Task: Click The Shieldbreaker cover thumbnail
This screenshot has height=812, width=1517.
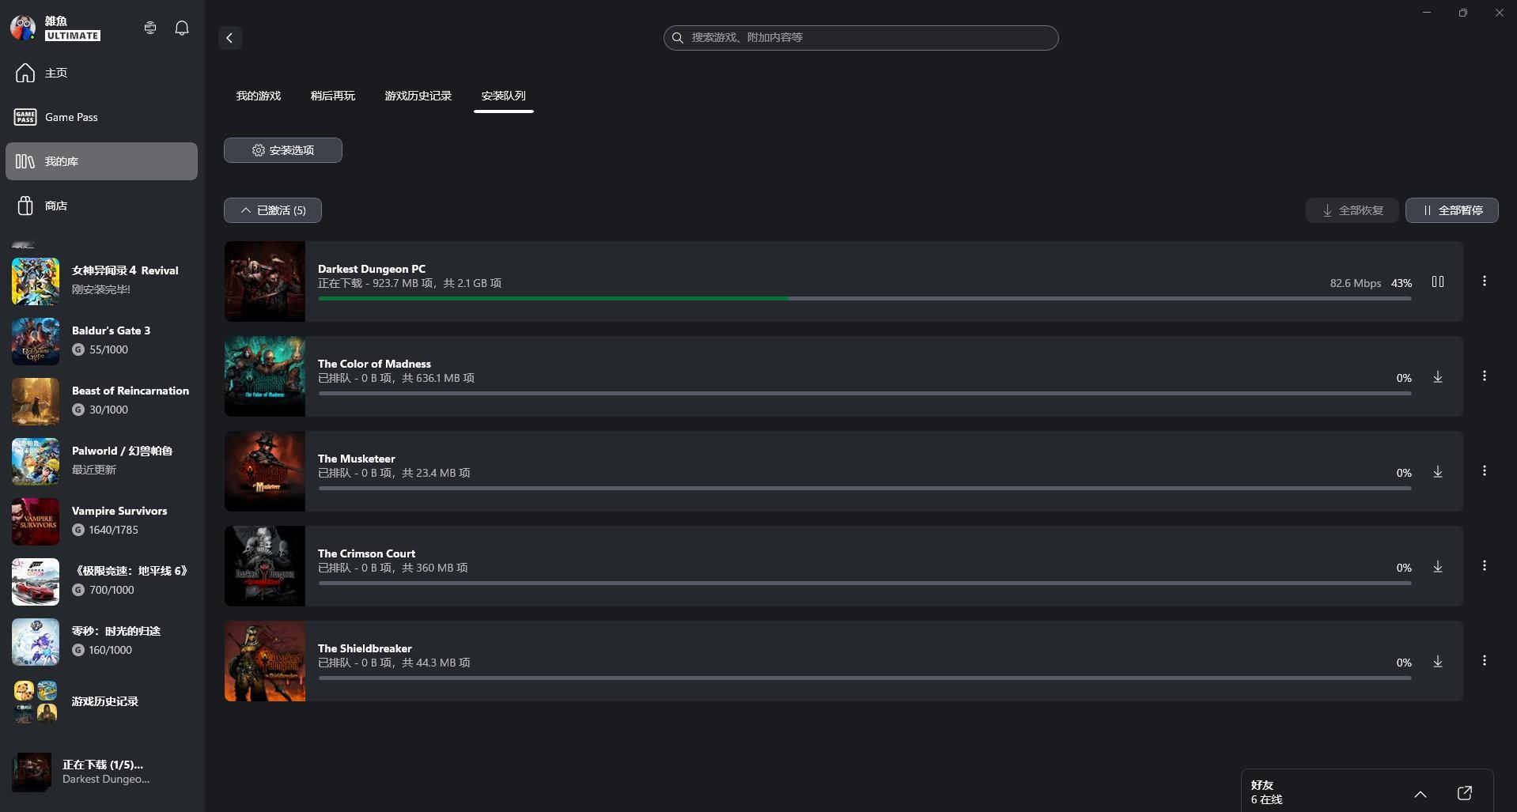Action: (265, 661)
